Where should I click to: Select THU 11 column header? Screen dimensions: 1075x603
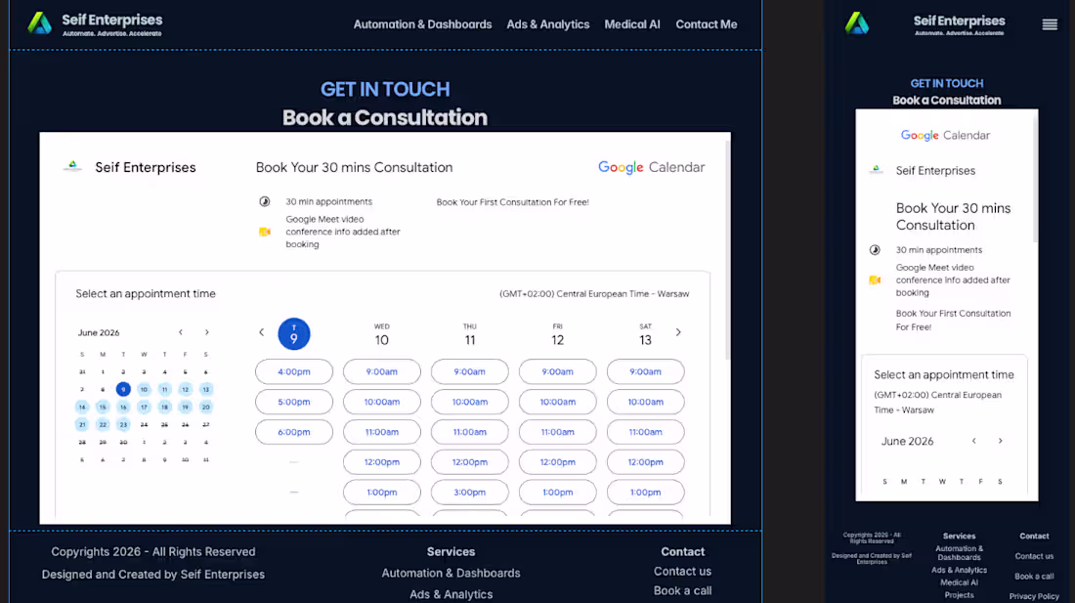[470, 335]
